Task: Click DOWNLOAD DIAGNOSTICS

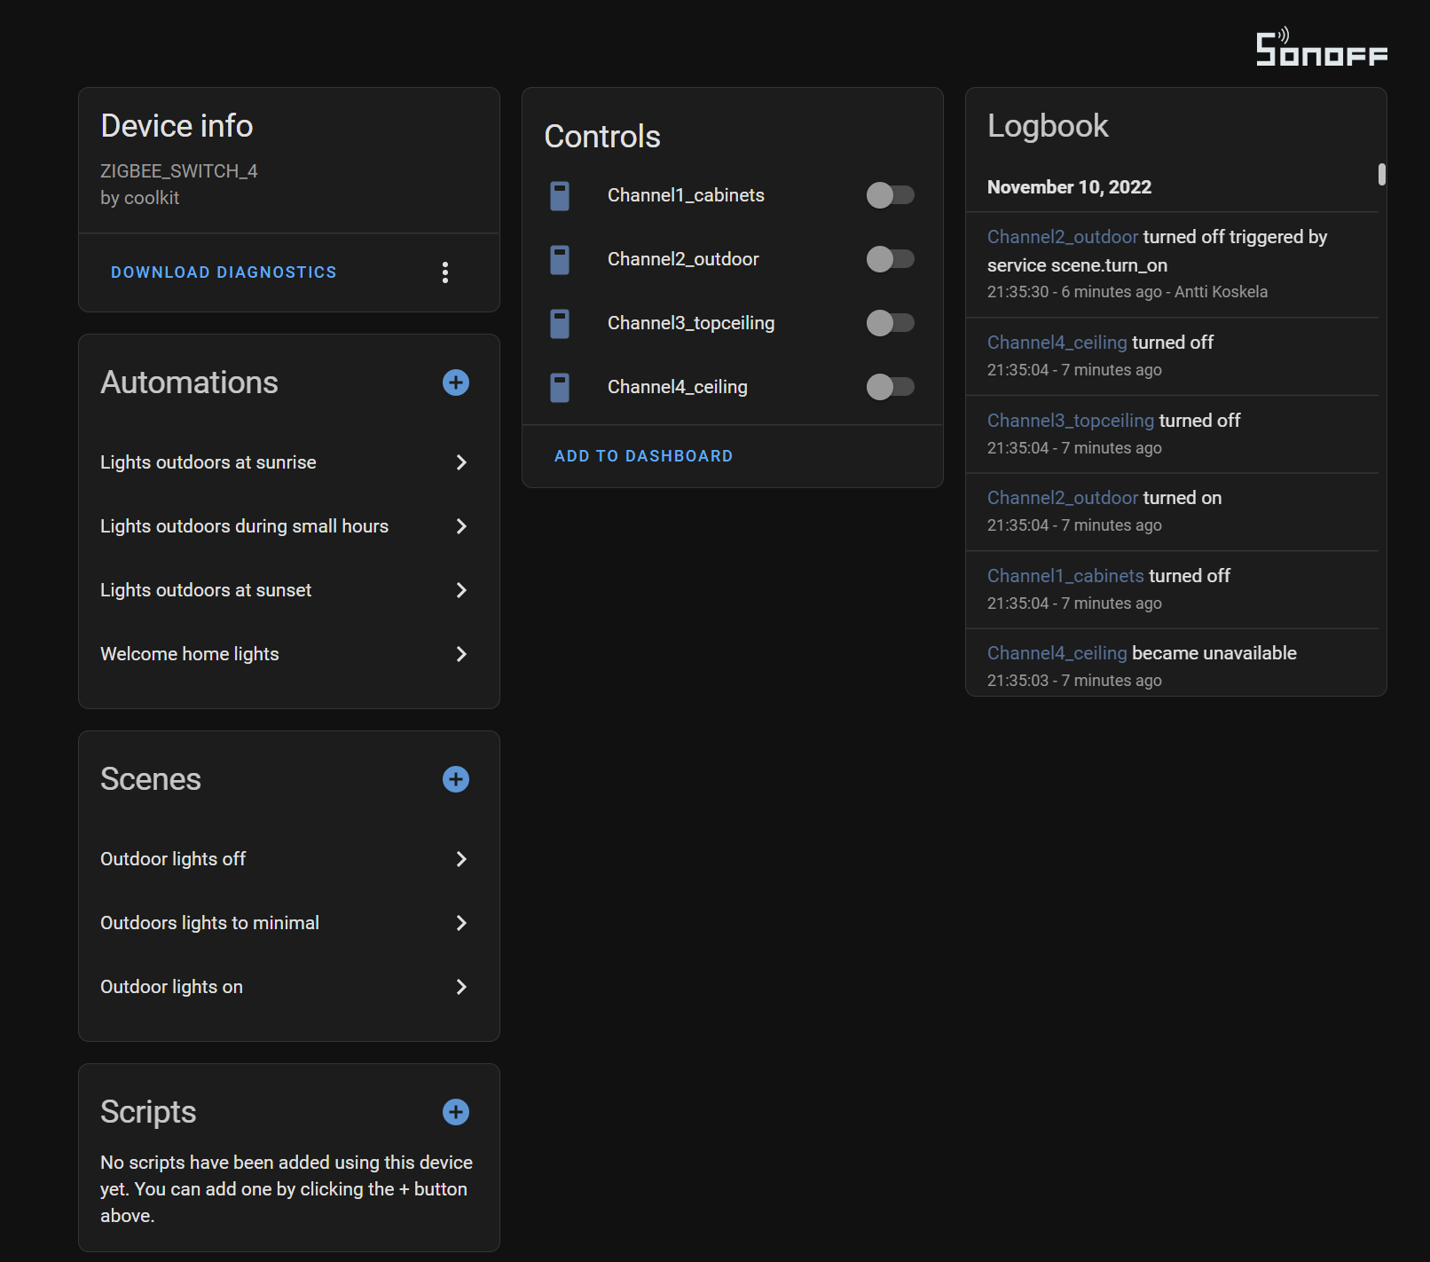Action: point(224,272)
